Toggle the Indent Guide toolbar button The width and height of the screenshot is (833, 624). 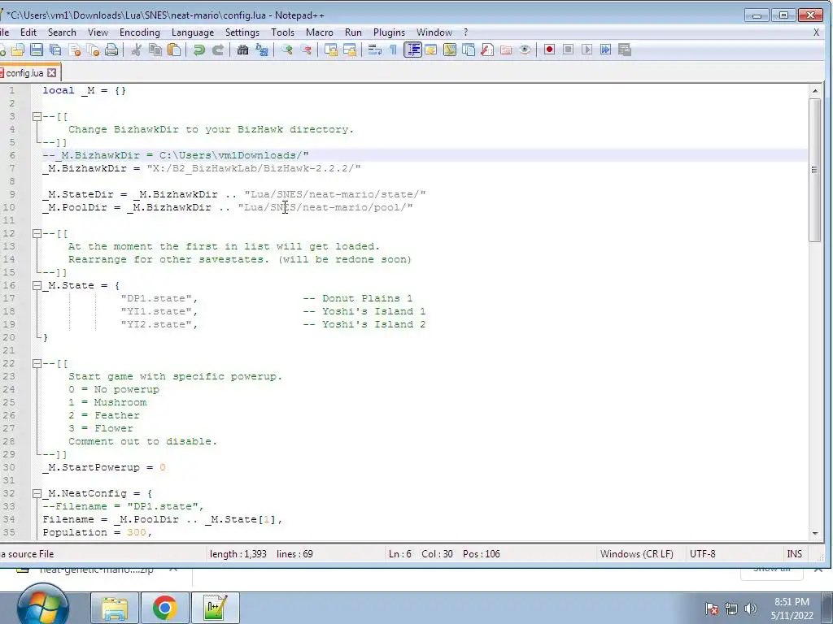(412, 50)
